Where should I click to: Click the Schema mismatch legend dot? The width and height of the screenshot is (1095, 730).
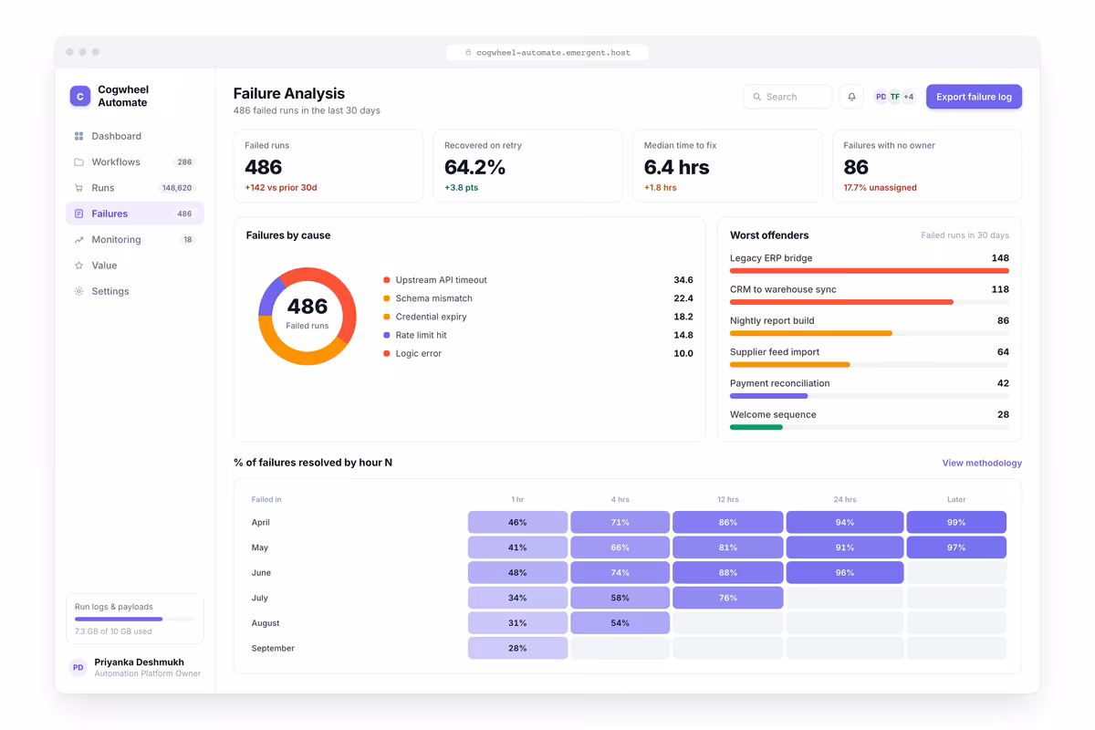(x=387, y=298)
